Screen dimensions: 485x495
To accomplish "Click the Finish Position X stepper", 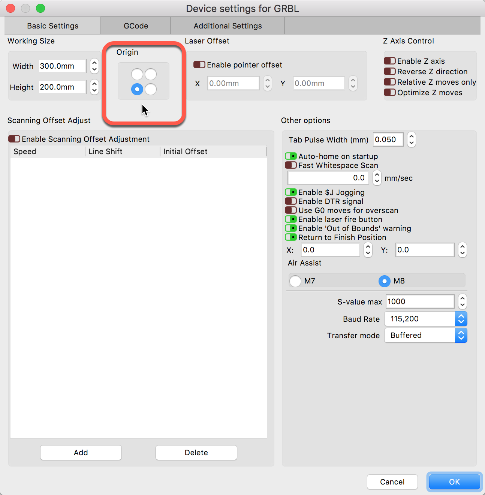I will (368, 250).
